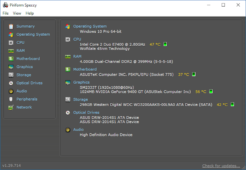Screen dimensions: 246x170
Task: Select Summary in the sidebar
Action: tap(26, 26)
